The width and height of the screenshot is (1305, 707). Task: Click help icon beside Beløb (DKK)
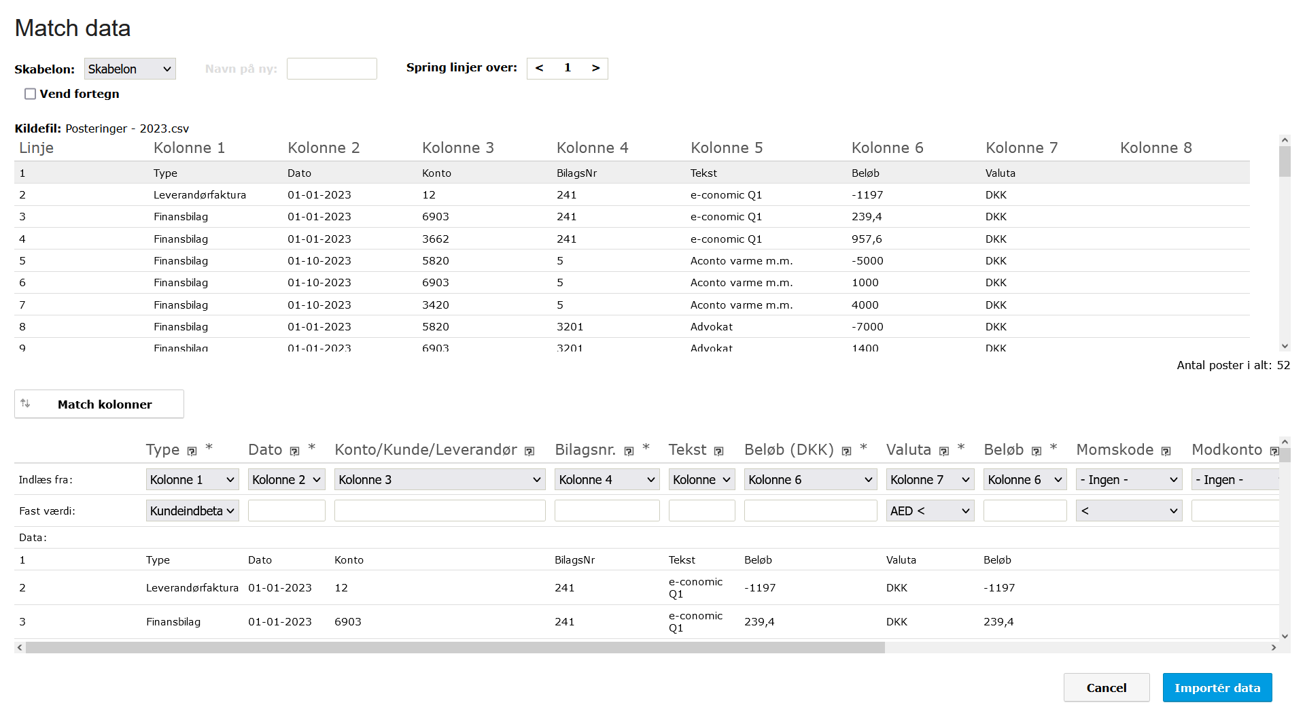click(846, 451)
